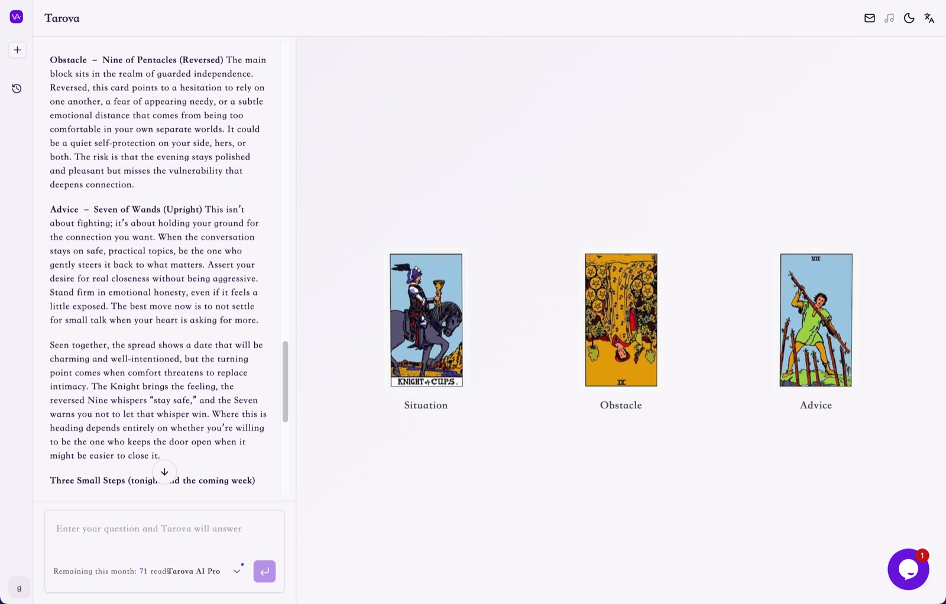Click 'Nine of Pentacles (Reversed)' heading
The height and width of the screenshot is (604, 946).
[x=163, y=60]
